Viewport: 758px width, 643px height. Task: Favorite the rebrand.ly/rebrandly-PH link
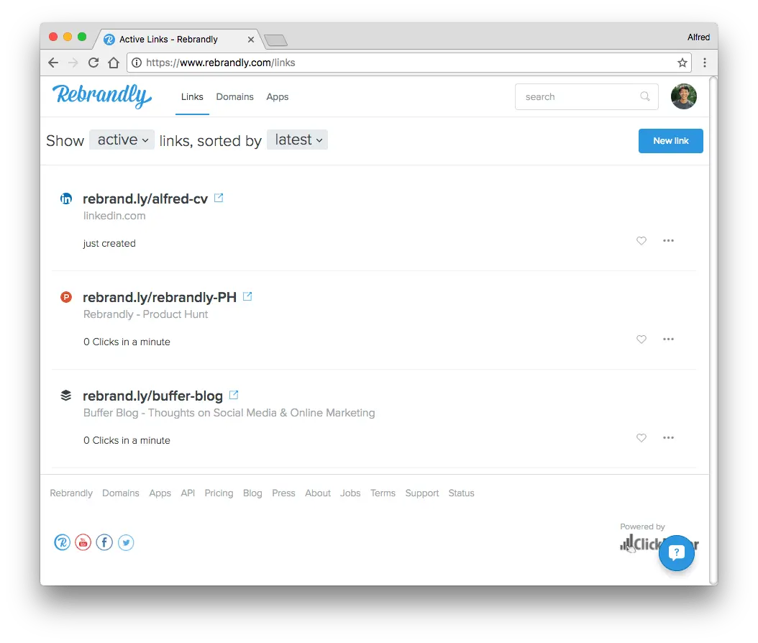coord(641,339)
